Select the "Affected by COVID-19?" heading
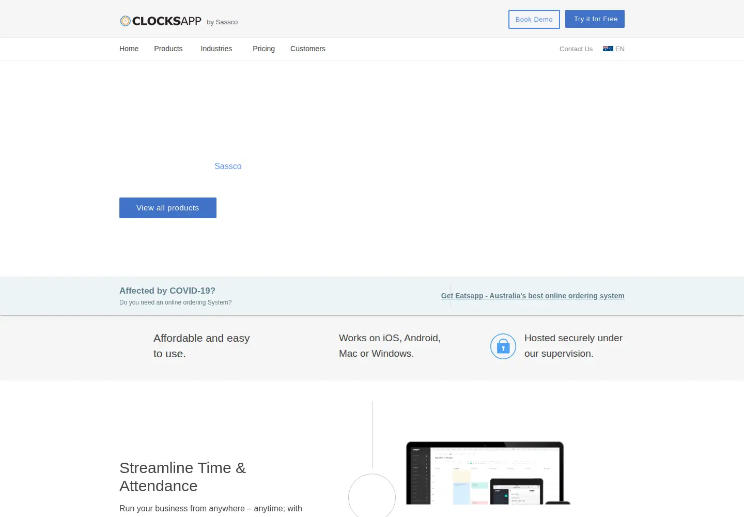This screenshot has height=517, width=744. point(167,291)
